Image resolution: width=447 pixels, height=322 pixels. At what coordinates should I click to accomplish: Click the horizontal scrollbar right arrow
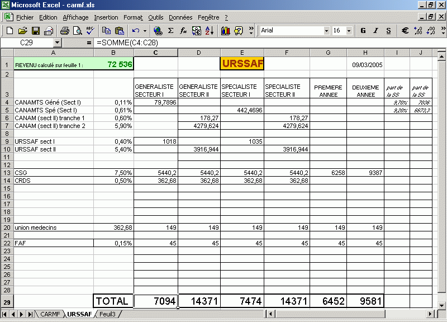point(430,314)
